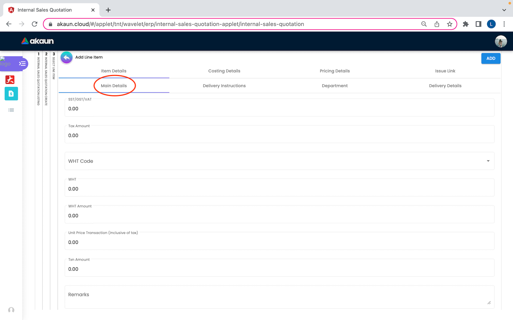Go back using the browser back arrow

pos(9,24)
